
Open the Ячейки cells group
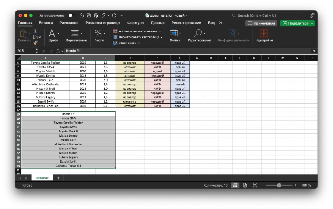coord(175,35)
